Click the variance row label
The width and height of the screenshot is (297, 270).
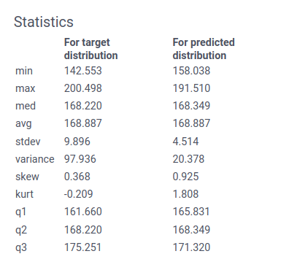35,159
